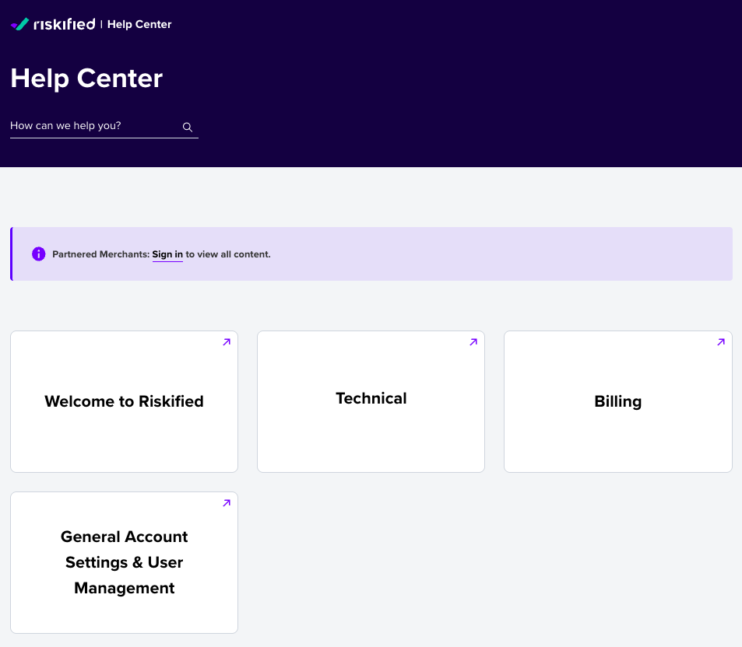
Task: Open the Billing category card
Action: 618,402
